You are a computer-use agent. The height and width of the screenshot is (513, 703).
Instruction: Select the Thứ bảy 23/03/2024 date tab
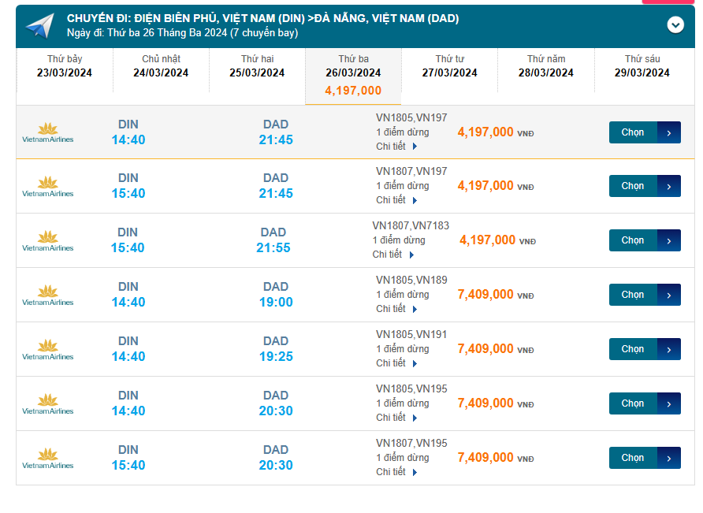tap(65, 66)
